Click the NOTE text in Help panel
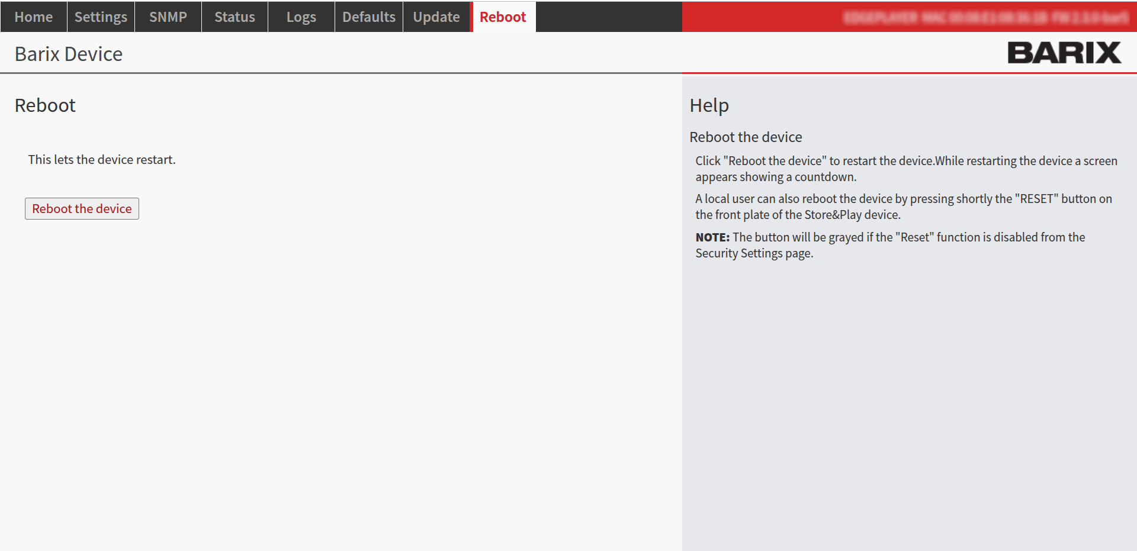The width and height of the screenshot is (1137, 551). pos(712,237)
